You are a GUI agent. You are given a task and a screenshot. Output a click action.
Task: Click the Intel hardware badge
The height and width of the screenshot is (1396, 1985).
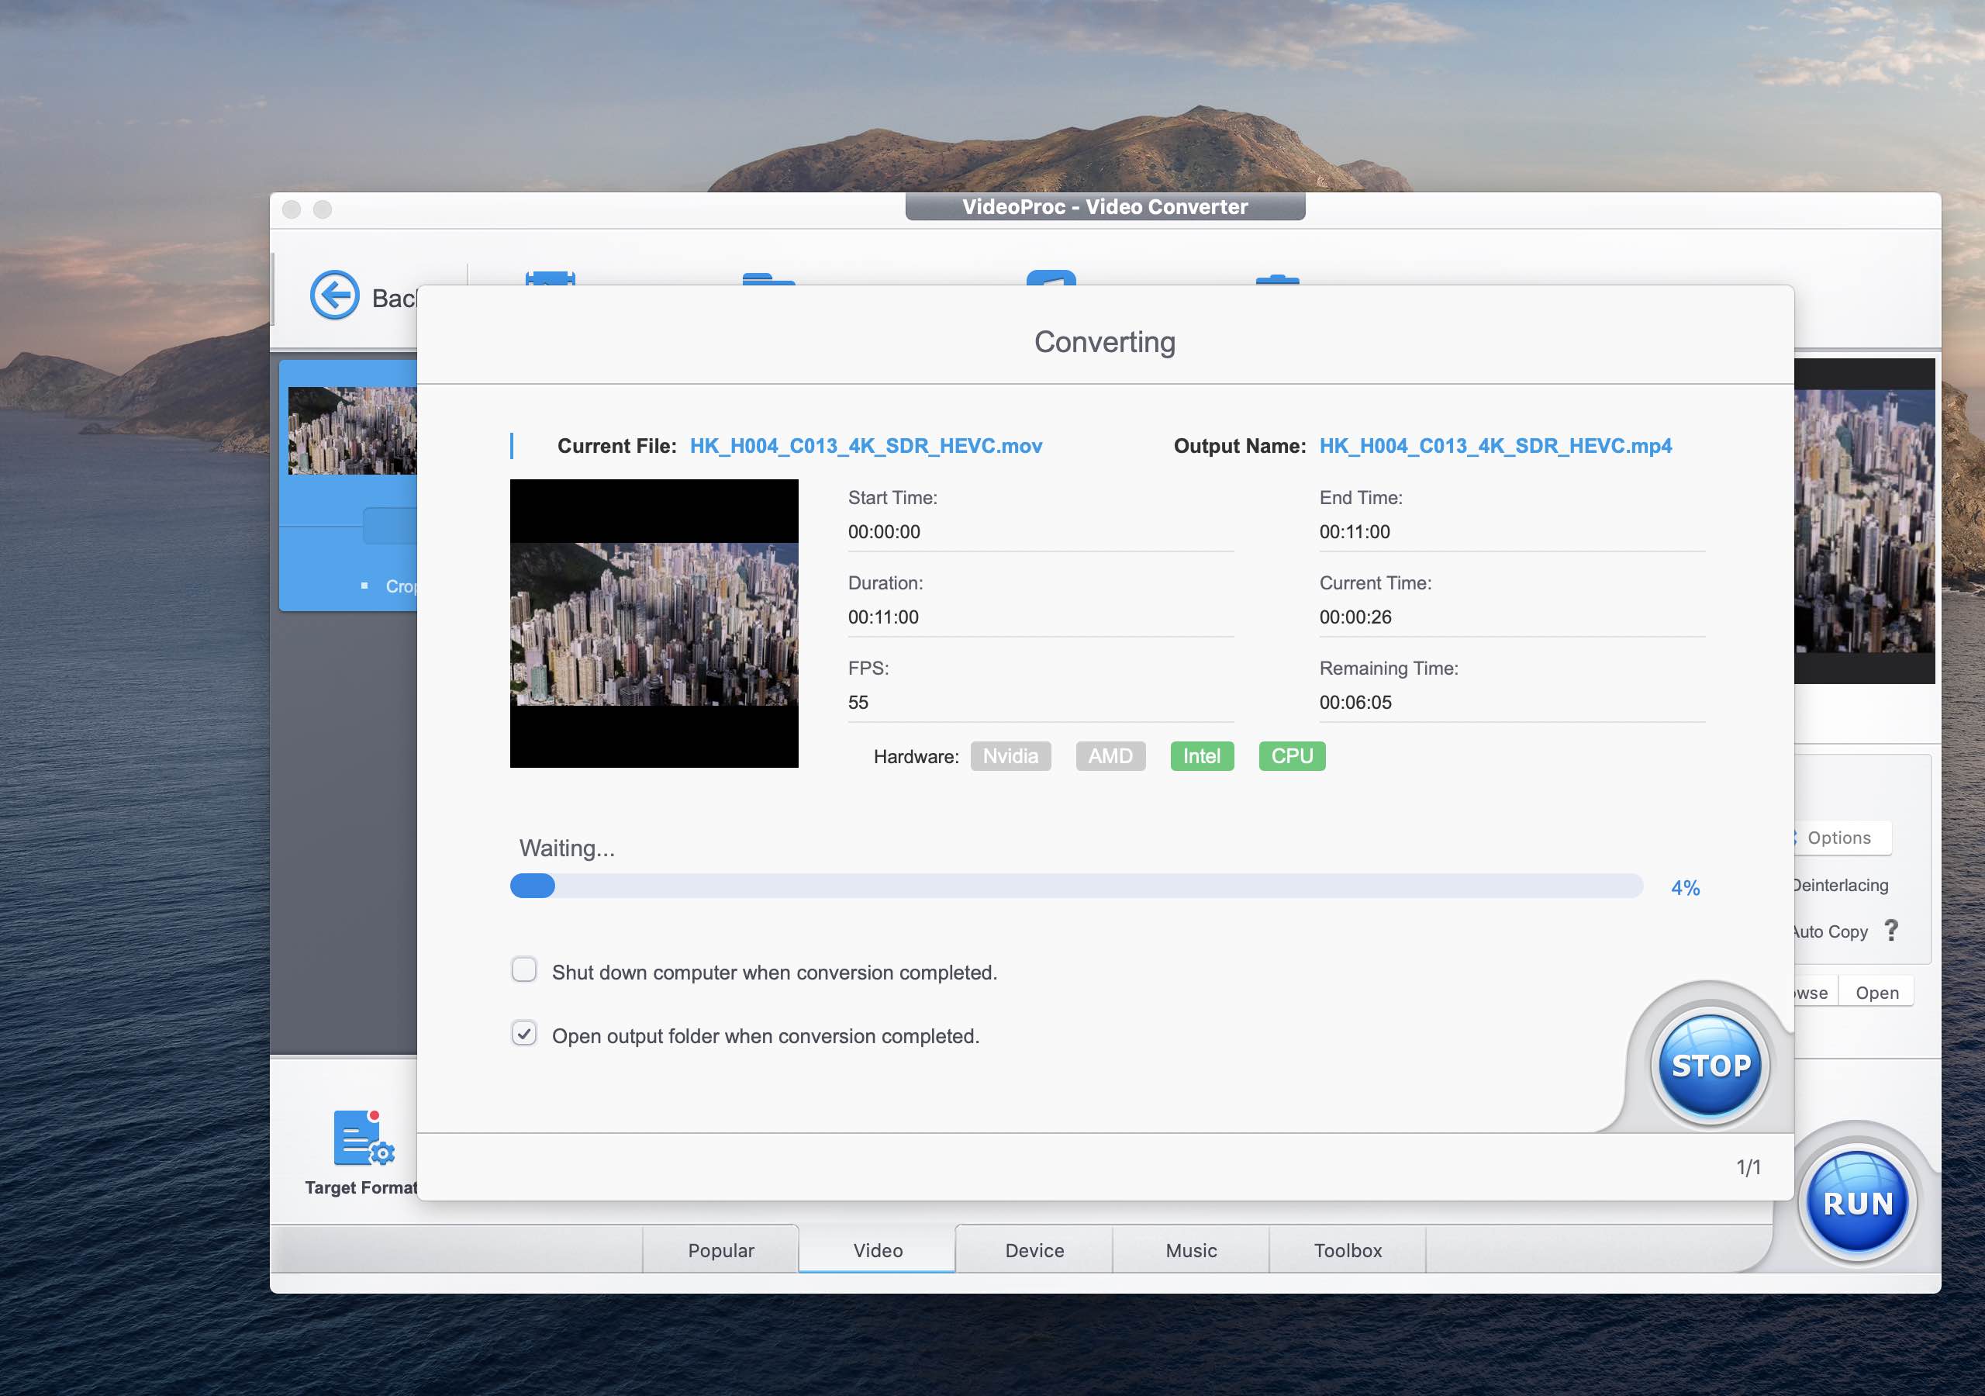click(x=1202, y=756)
